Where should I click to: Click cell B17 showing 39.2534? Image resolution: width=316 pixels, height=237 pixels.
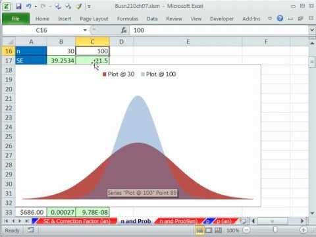coord(61,61)
